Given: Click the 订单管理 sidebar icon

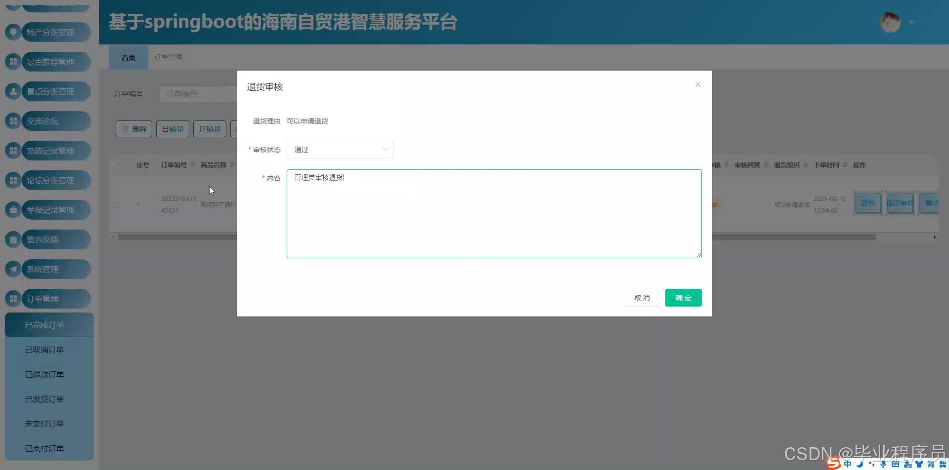Looking at the screenshot, I should [13, 299].
